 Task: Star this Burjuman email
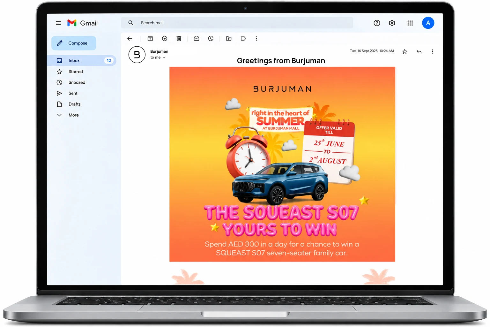pyautogui.click(x=405, y=51)
